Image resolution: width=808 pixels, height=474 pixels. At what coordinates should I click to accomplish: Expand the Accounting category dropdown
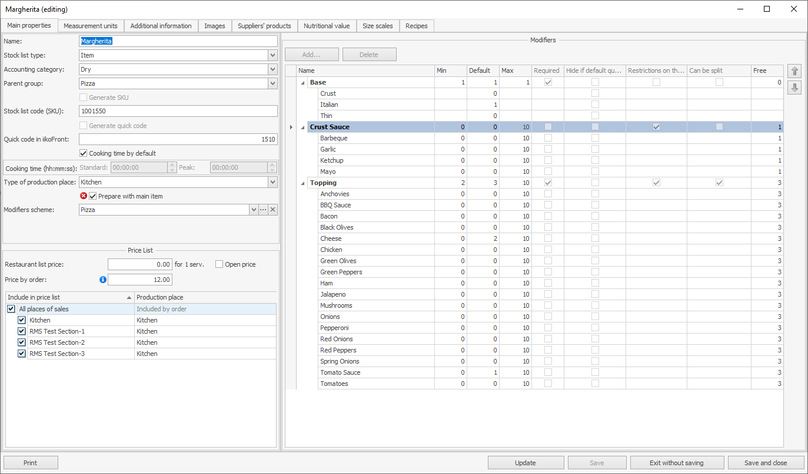[x=272, y=69]
